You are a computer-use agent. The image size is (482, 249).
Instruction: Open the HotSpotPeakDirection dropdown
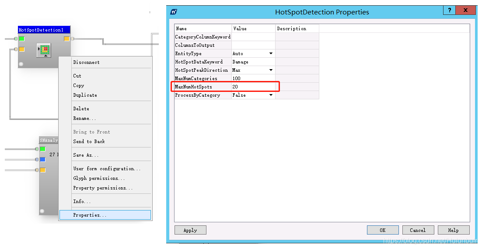(271, 70)
